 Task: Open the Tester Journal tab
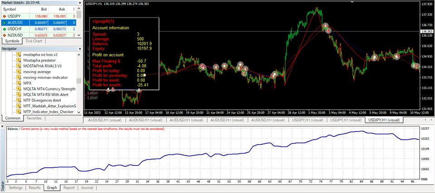coord(87,188)
